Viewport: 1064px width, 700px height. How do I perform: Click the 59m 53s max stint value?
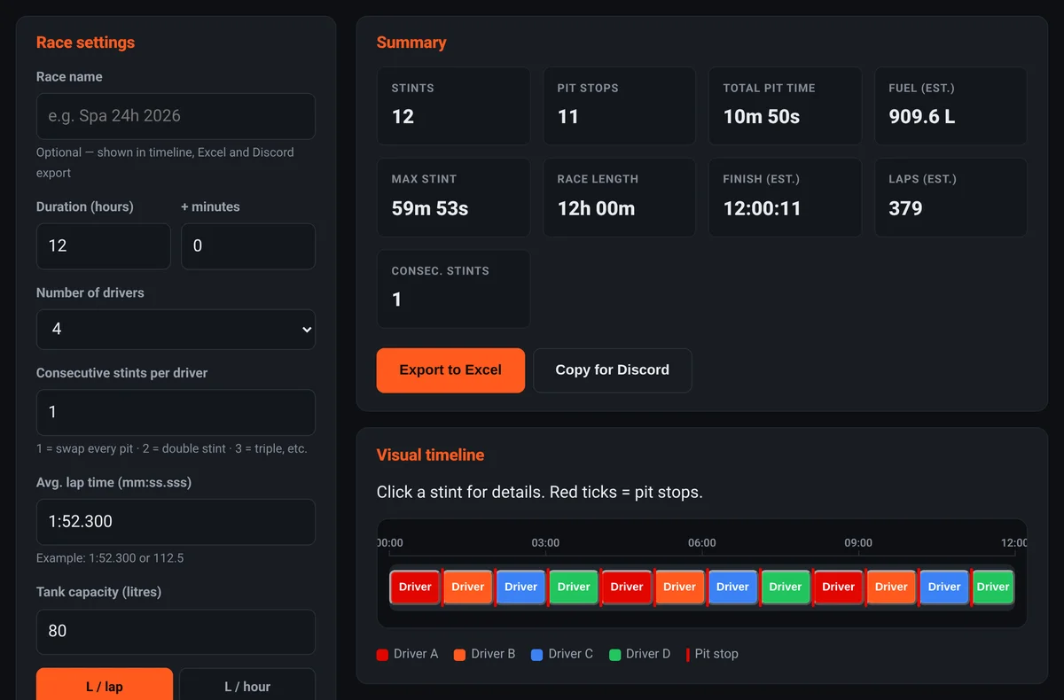[x=430, y=209]
